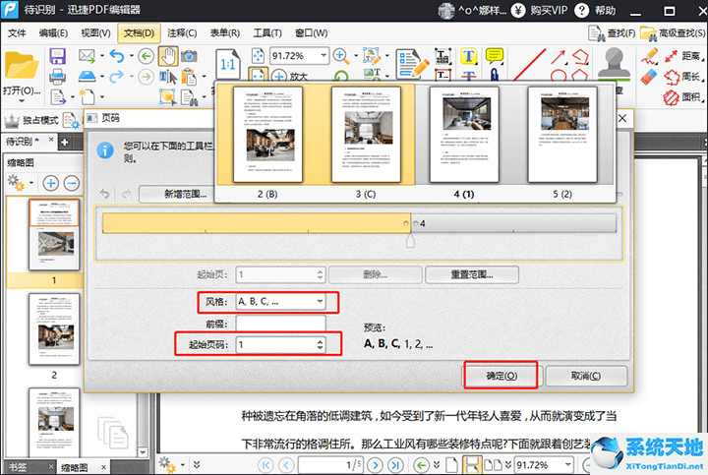The height and width of the screenshot is (475, 708).
Task: Click in the 前缀 prefix field
Action: (280, 324)
